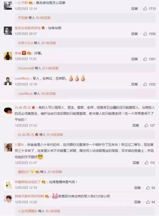Reply to the 12:14 comment
159x216 pixels.
pyautogui.click(x=134, y=9)
